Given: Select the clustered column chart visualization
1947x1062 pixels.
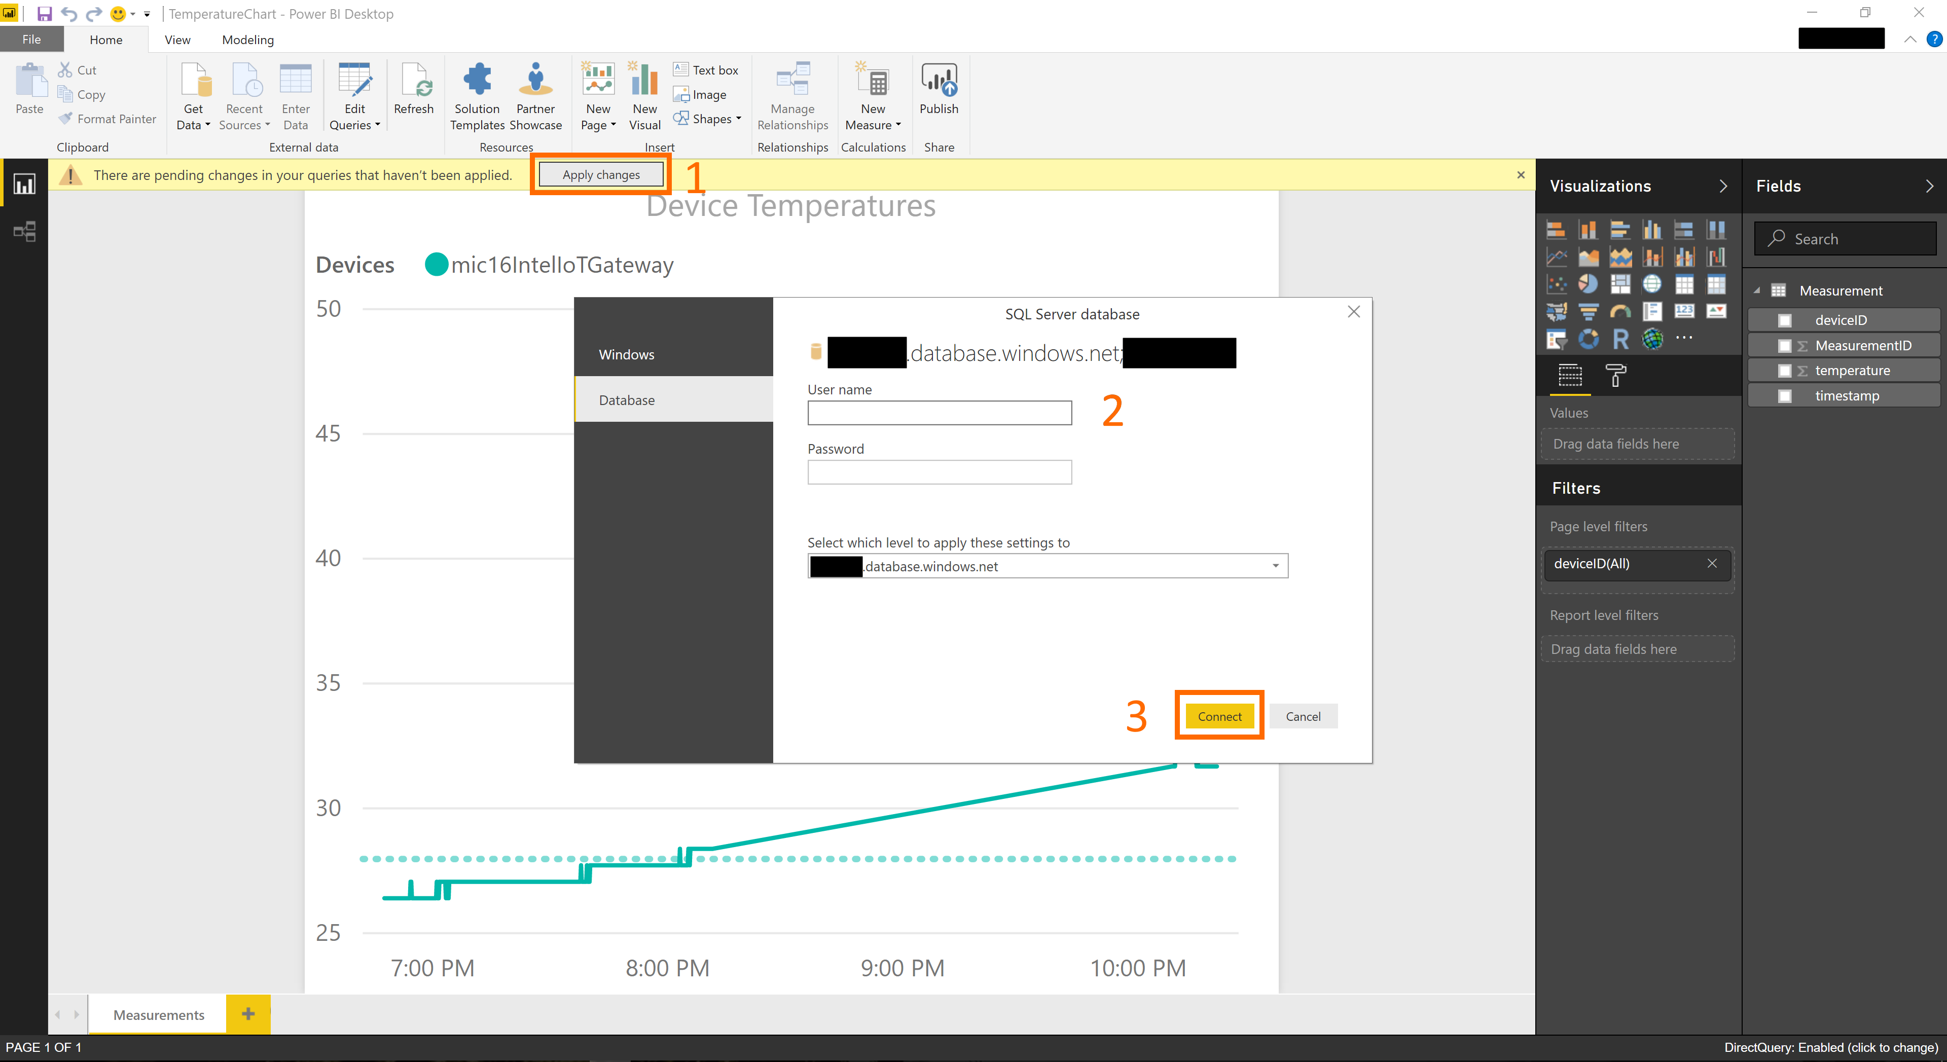Looking at the screenshot, I should pos(1652,230).
